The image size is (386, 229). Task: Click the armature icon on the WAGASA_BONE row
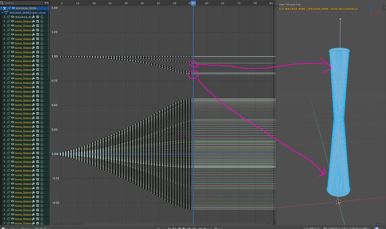pyautogui.click(x=4, y=8)
